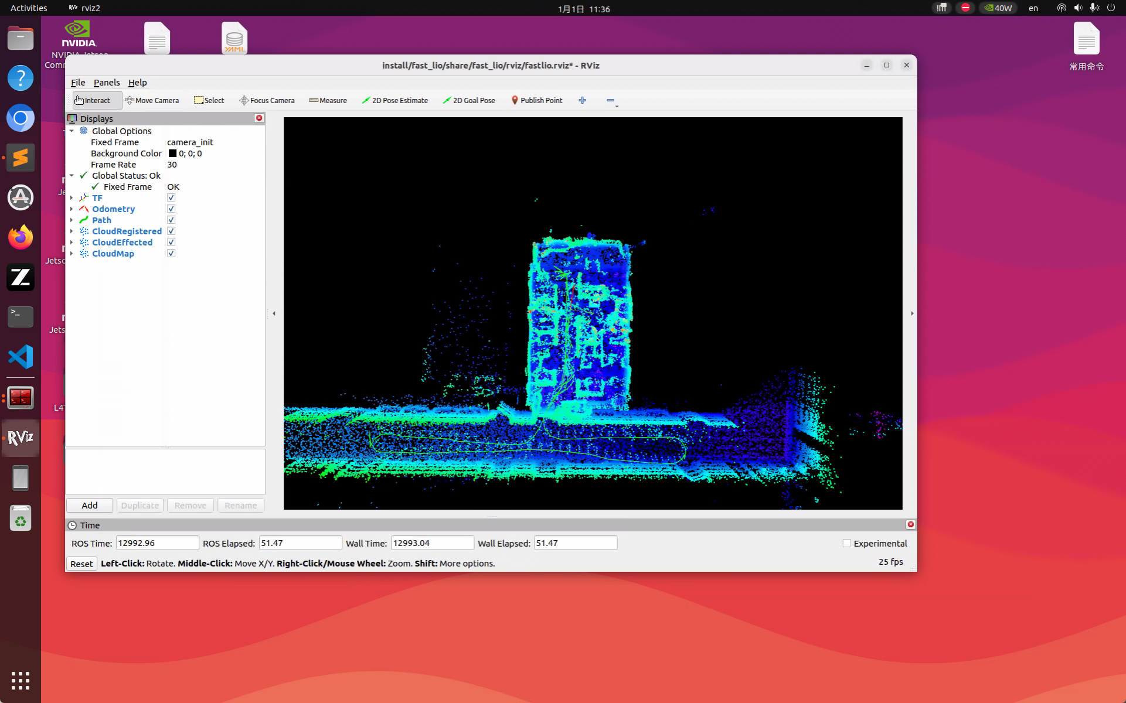Uncheck the CloudMap display checkbox
This screenshot has width=1126, height=703.
point(171,253)
